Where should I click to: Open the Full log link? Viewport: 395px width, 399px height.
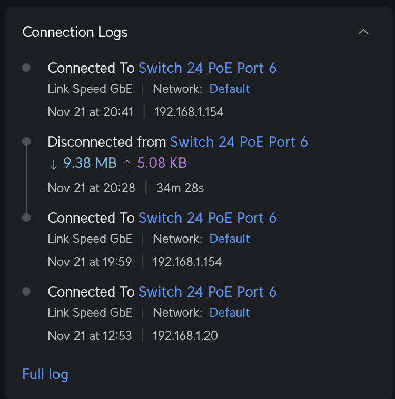tap(45, 374)
